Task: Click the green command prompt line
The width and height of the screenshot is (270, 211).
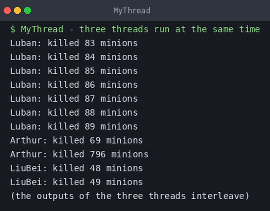Action: [x=135, y=29]
